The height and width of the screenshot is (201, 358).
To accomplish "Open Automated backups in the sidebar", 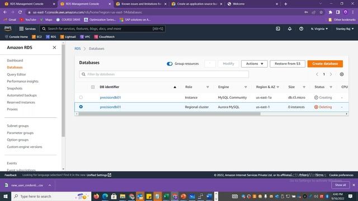I will click(22, 95).
